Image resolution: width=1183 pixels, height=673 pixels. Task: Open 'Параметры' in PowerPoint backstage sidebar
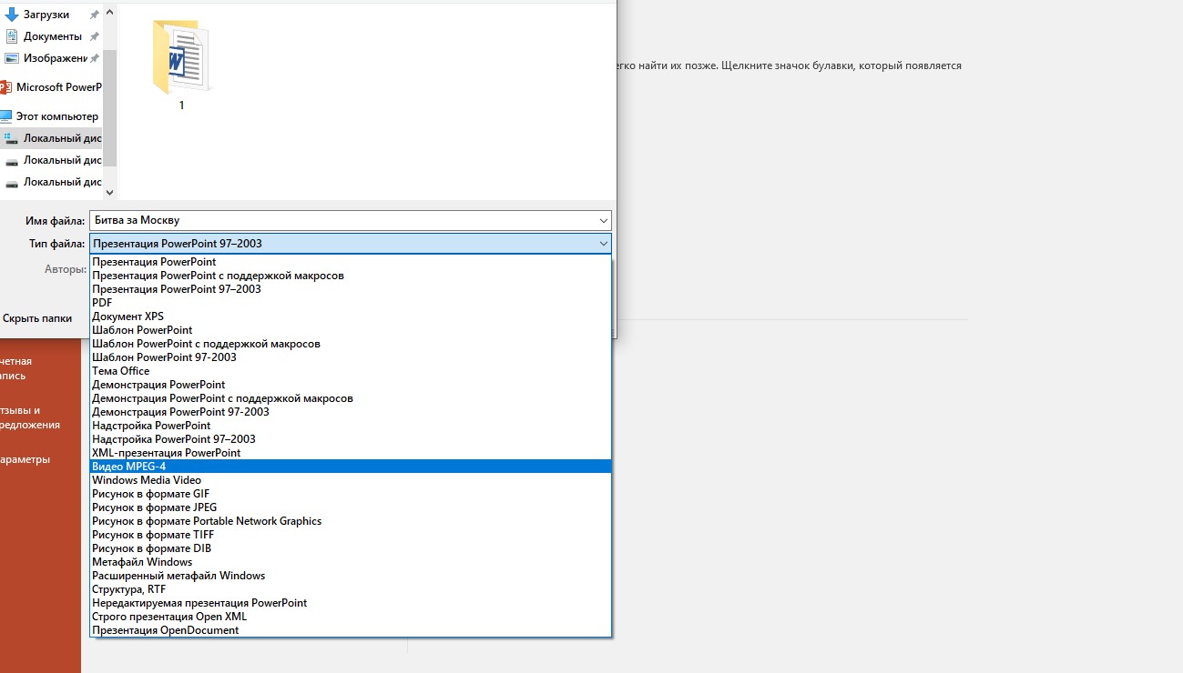25,459
